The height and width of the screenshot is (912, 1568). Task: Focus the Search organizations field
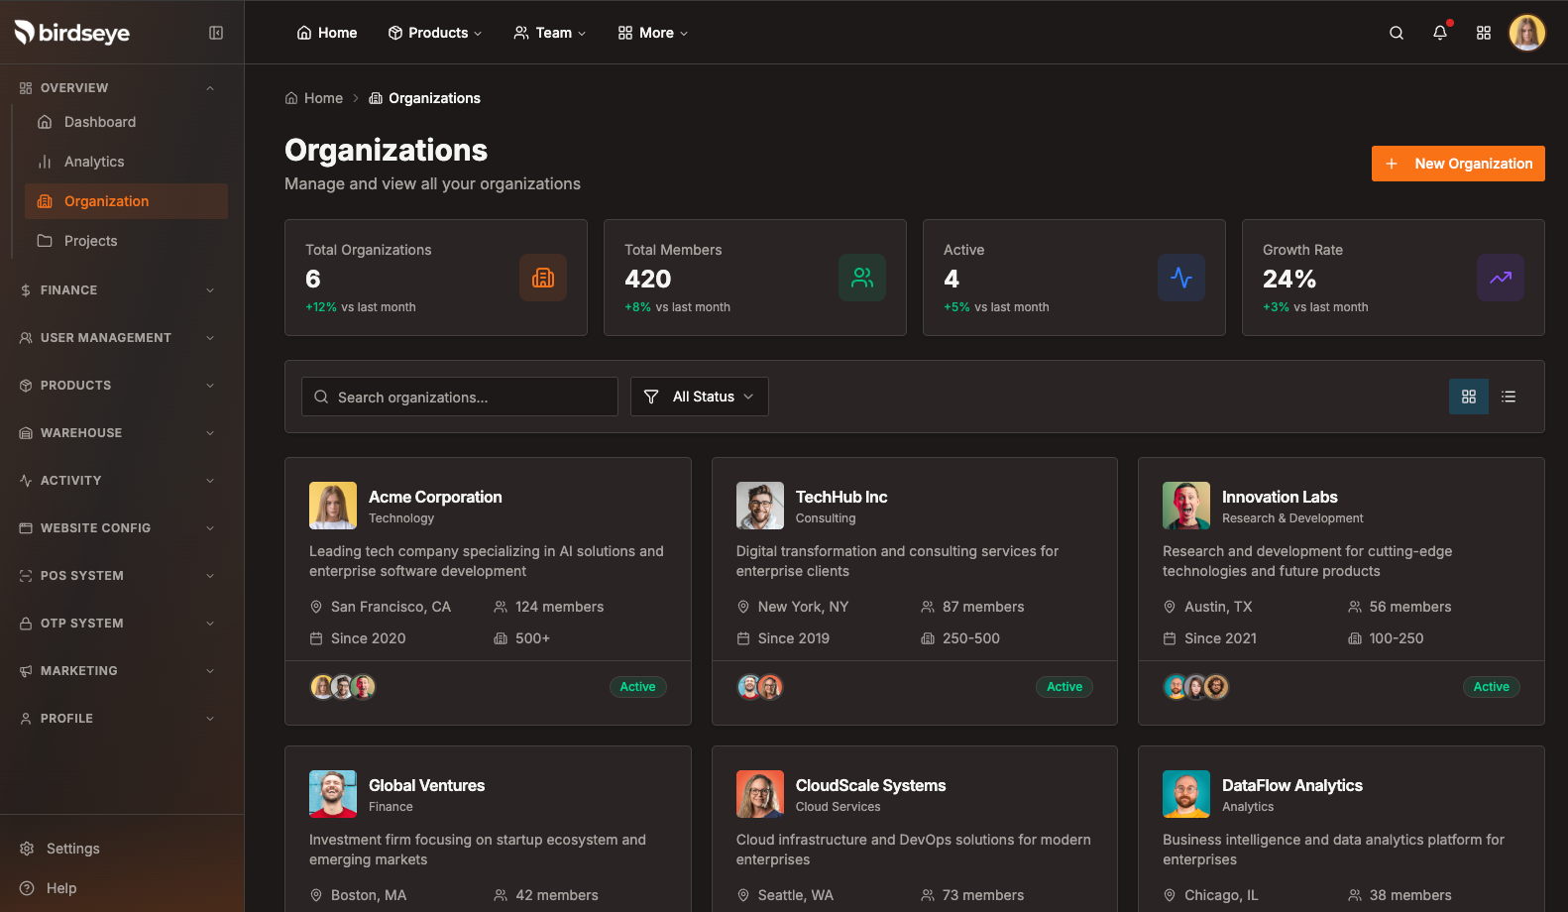coord(460,397)
